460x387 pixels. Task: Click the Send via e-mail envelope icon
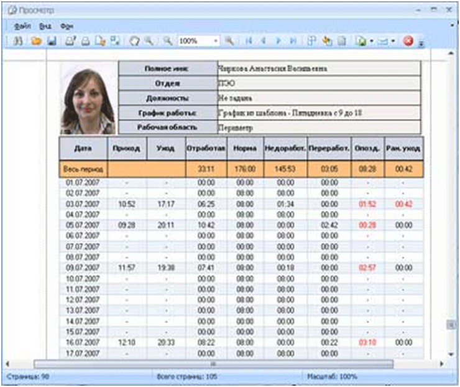(383, 42)
